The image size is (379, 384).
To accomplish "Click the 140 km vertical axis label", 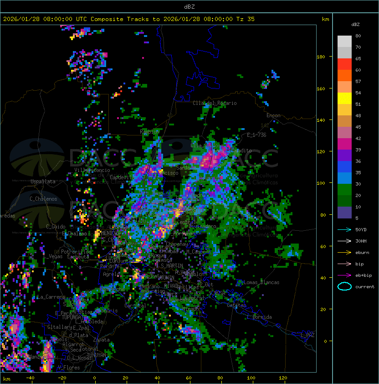I will coord(321,120).
